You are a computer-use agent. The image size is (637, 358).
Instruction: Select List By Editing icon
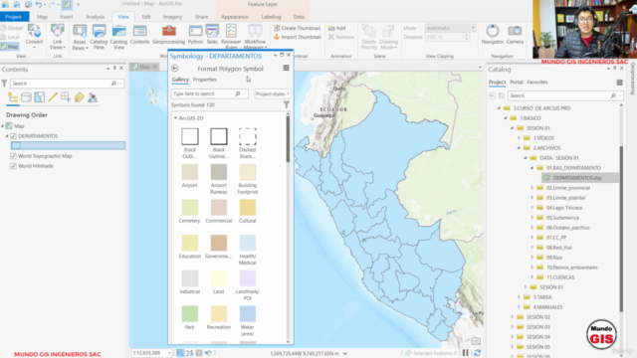pos(53,97)
